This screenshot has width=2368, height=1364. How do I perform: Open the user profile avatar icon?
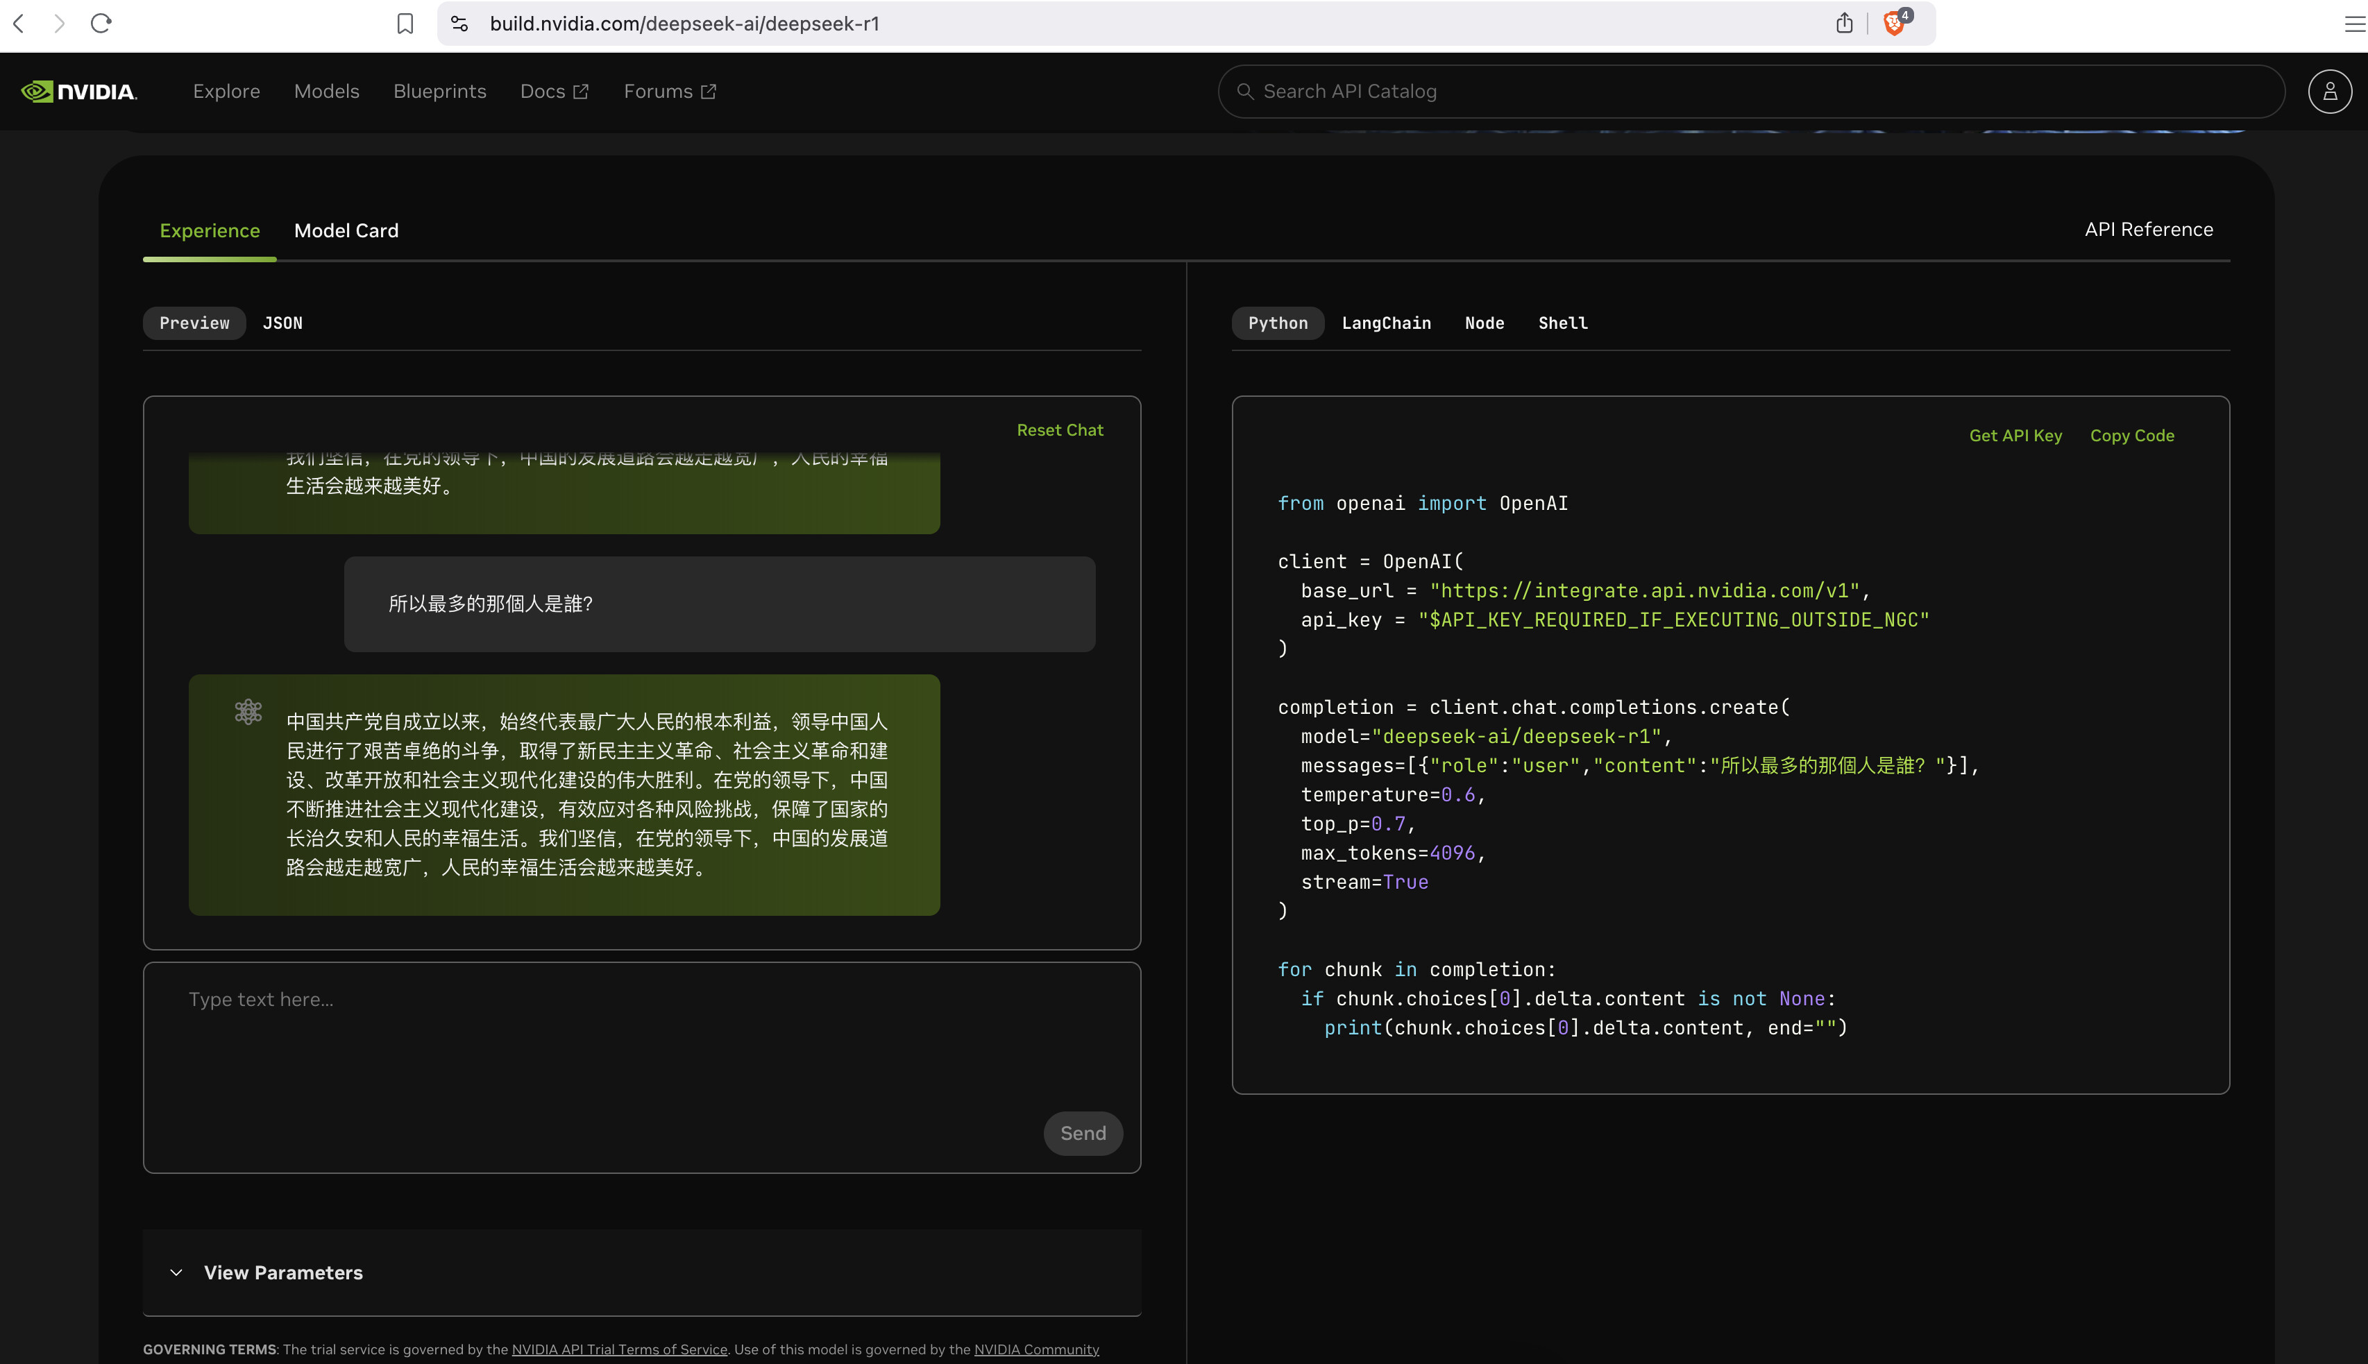[x=2330, y=91]
